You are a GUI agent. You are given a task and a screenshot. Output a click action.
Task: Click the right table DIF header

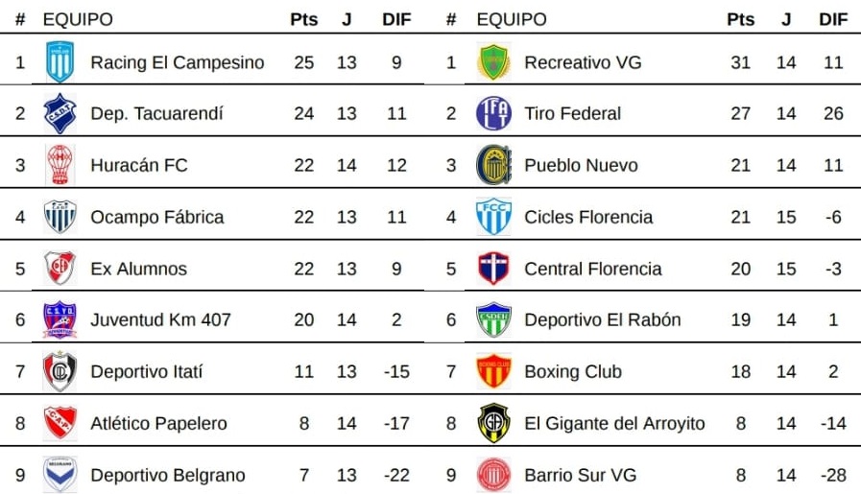coord(833,19)
